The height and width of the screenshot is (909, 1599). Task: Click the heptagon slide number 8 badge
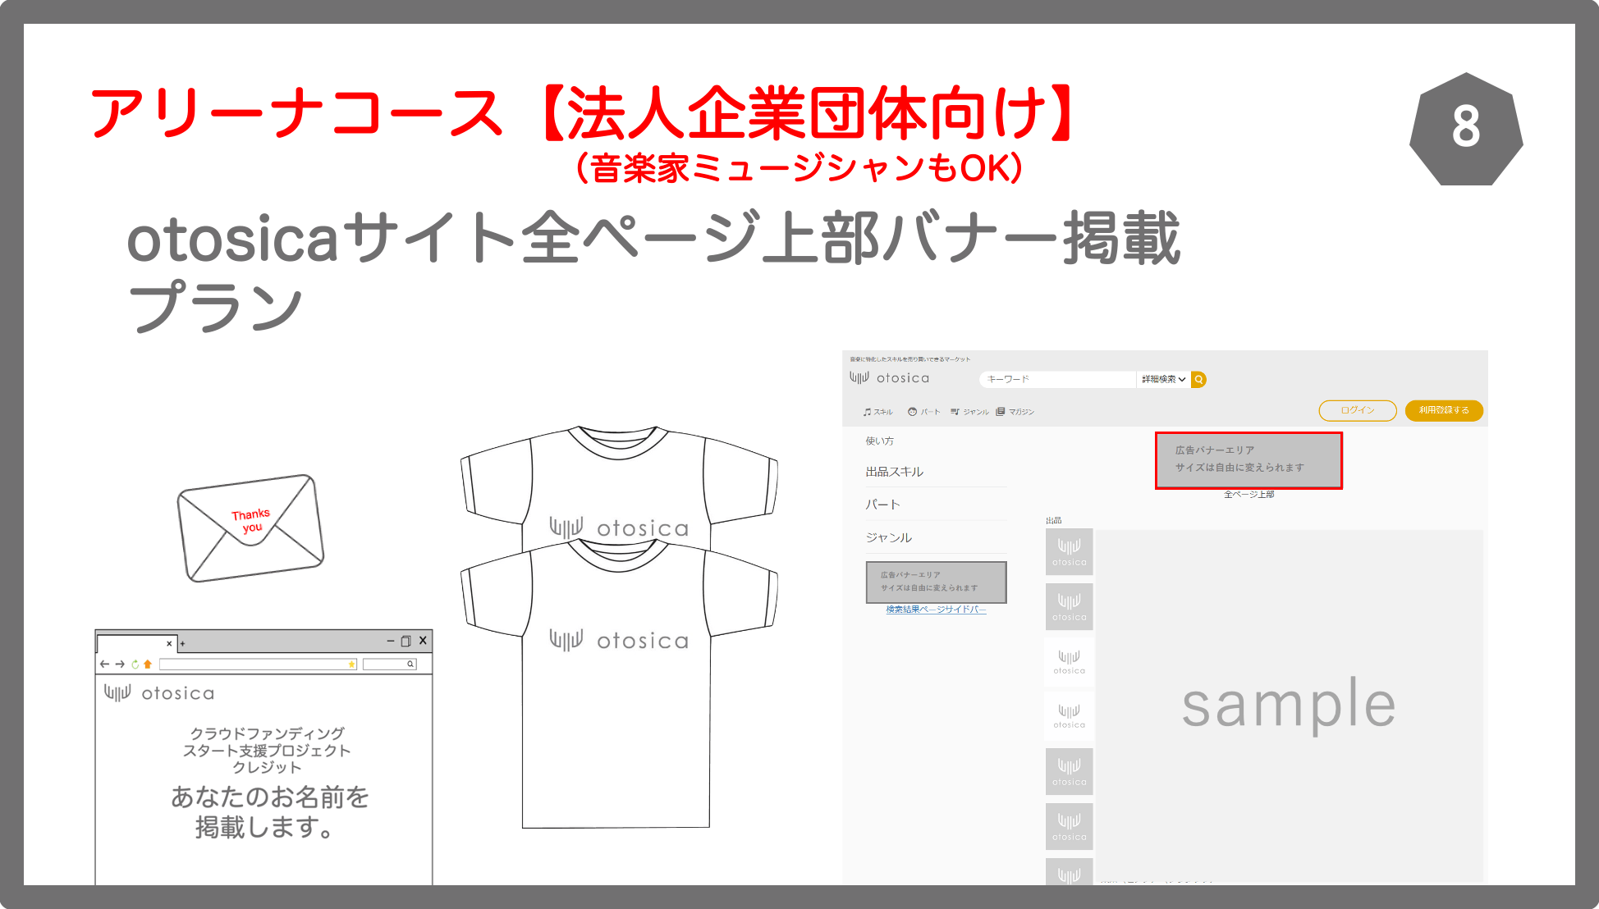click(x=1466, y=129)
